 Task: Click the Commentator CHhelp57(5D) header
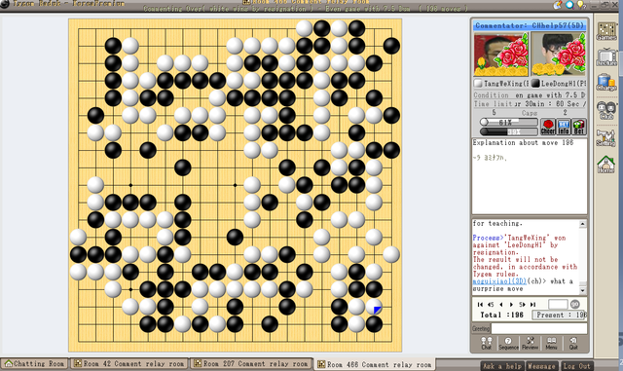pyautogui.click(x=530, y=26)
